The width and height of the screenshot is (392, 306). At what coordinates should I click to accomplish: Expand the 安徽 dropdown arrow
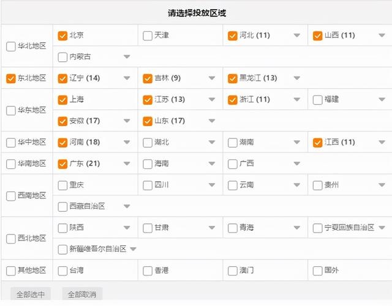[x=127, y=121]
